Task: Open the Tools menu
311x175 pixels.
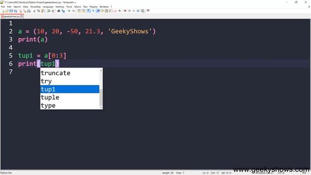Action: (69, 7)
